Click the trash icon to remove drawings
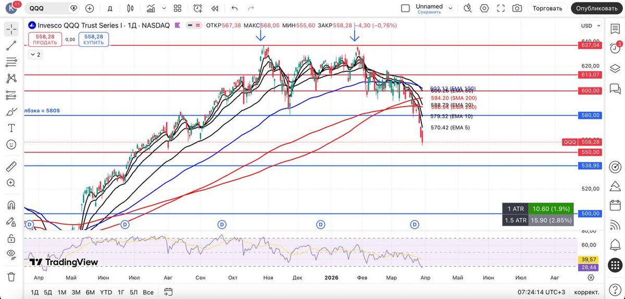625x299 pixels. pyautogui.click(x=11, y=276)
